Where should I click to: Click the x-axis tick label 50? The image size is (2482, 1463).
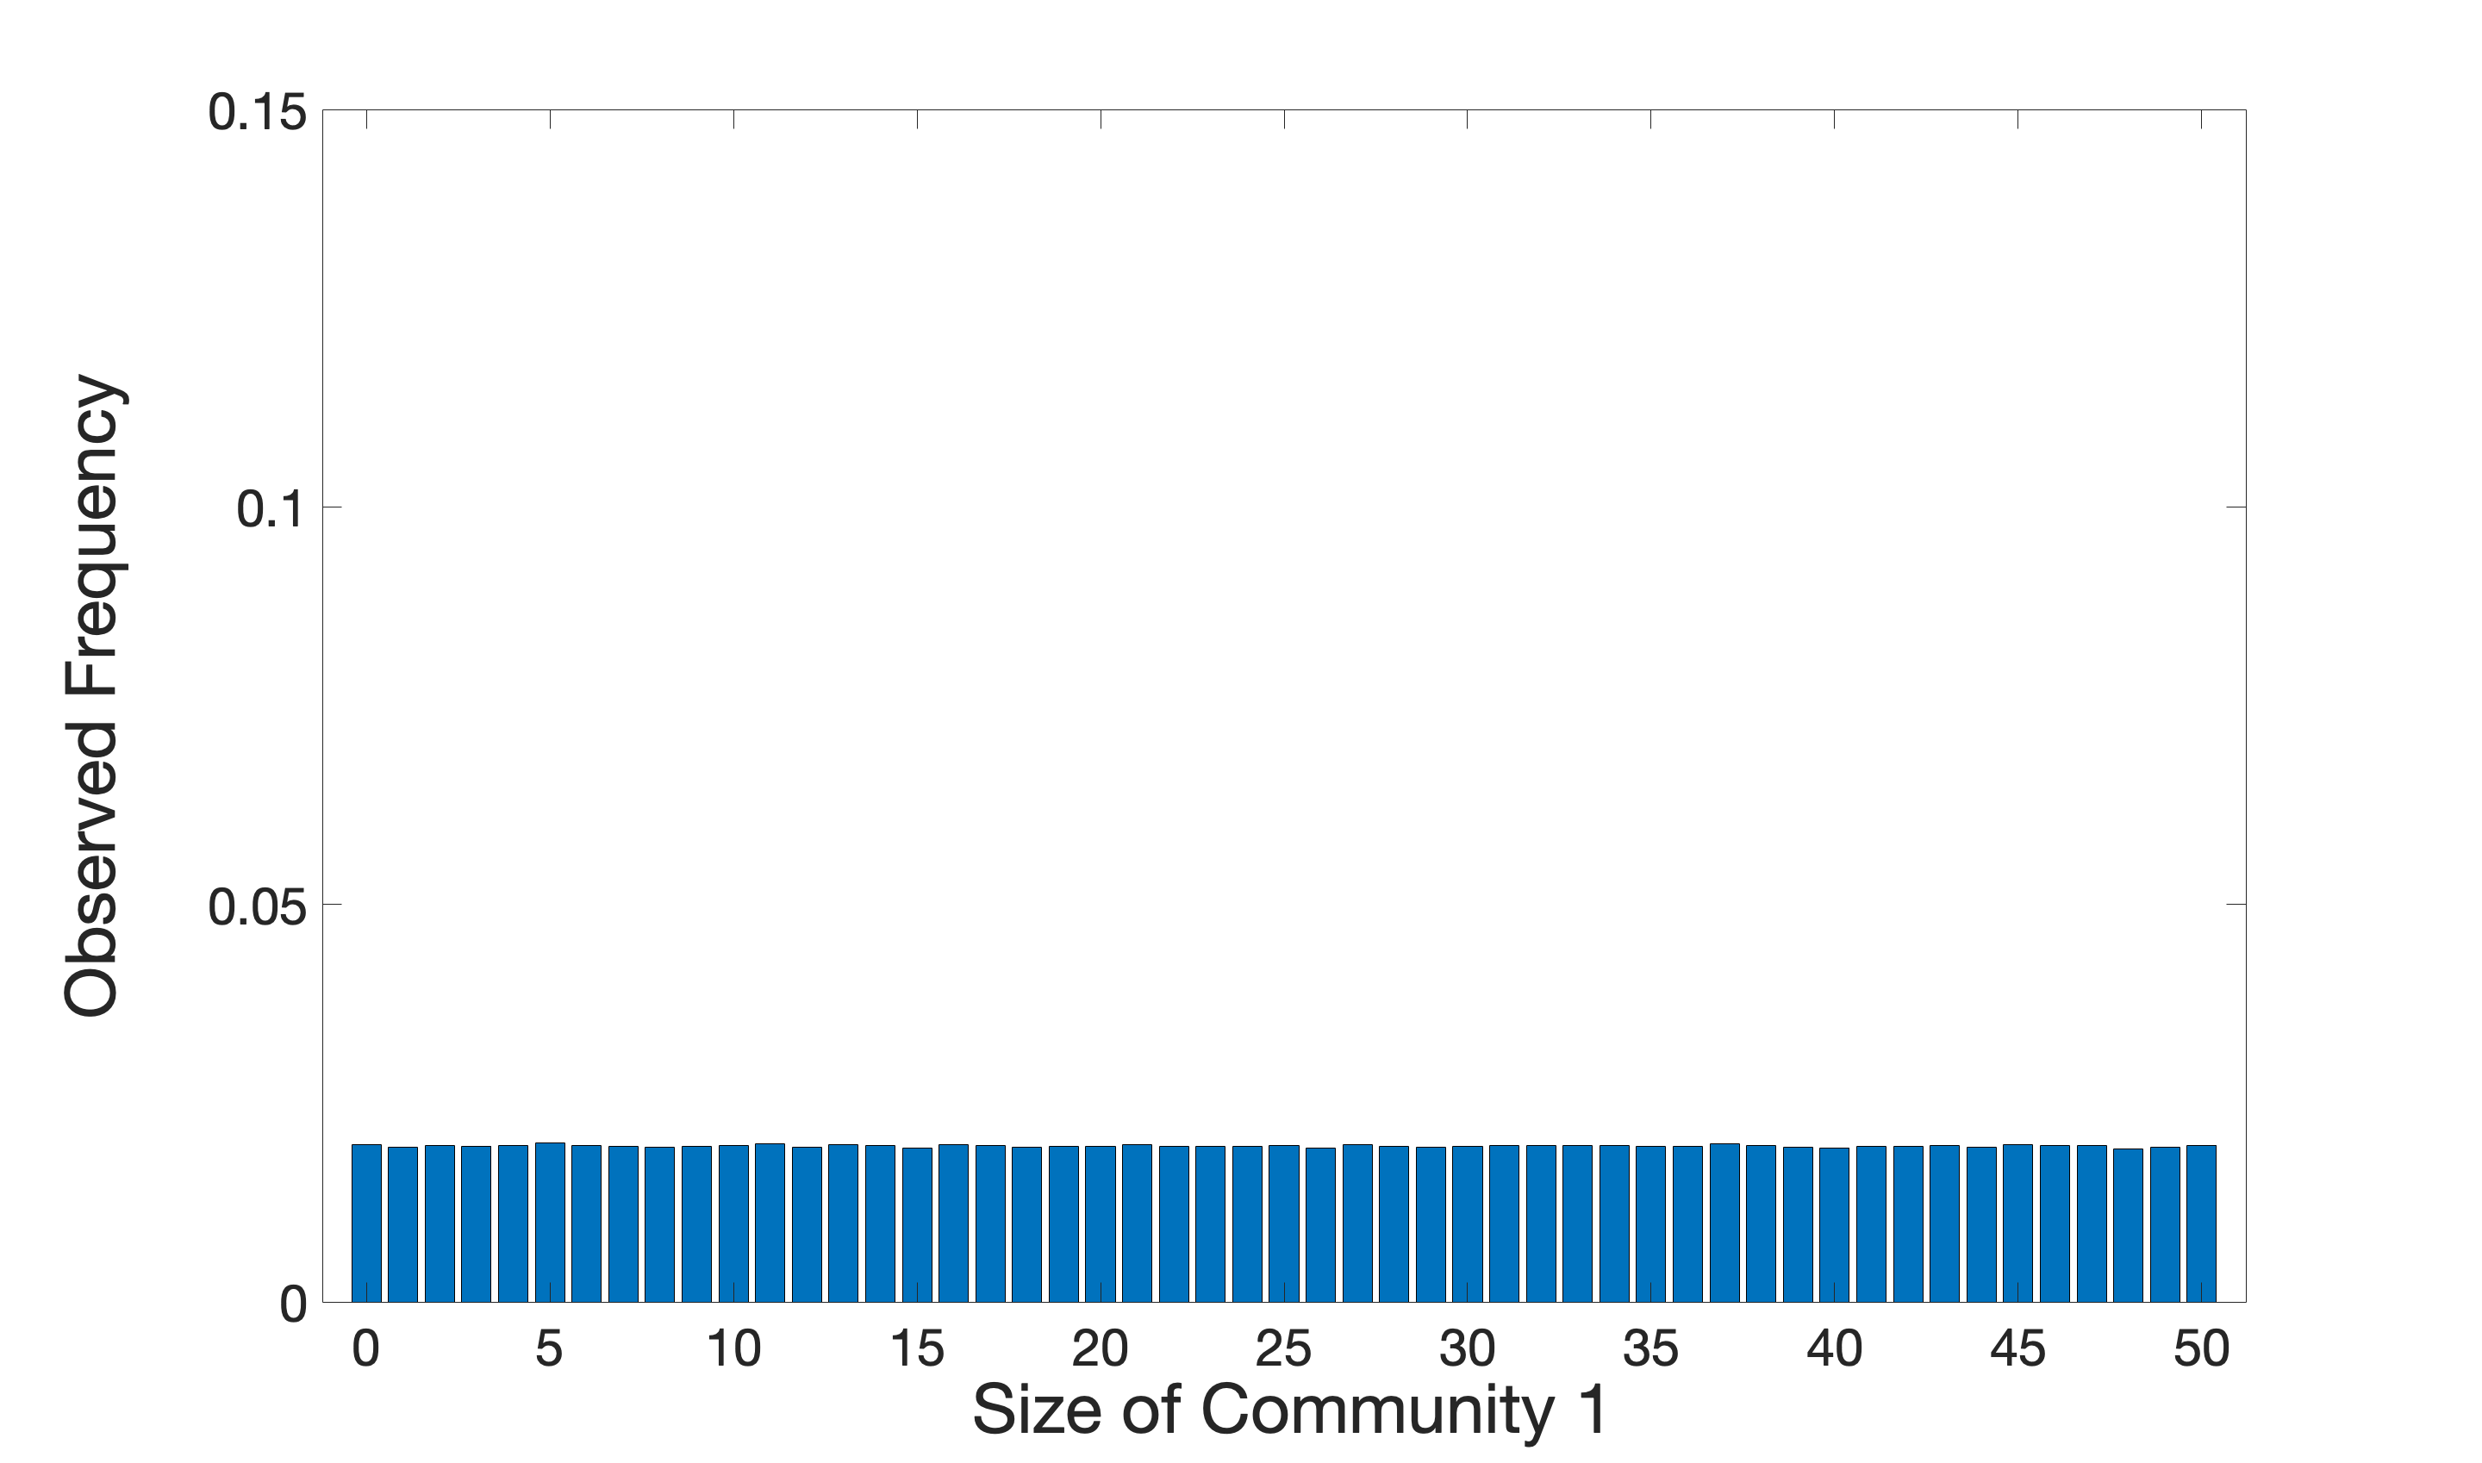[2201, 1348]
